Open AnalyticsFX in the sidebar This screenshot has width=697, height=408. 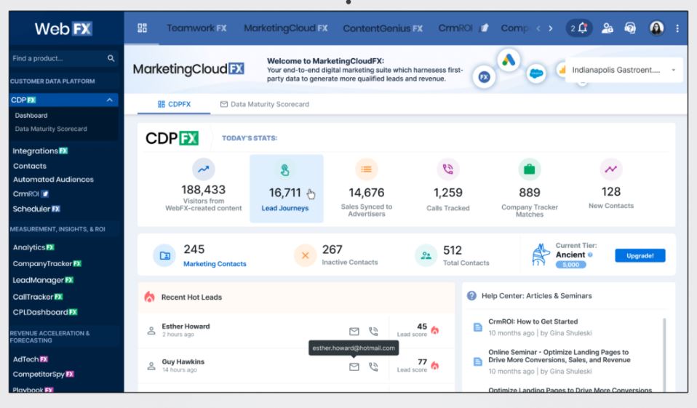point(33,247)
